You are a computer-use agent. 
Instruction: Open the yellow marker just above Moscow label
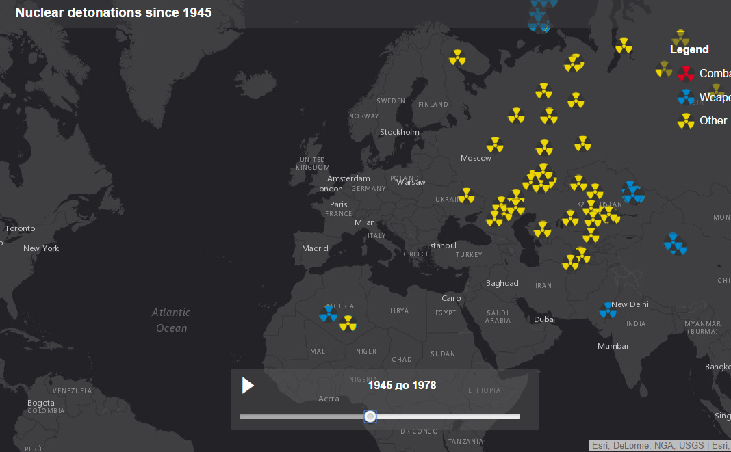[495, 145]
